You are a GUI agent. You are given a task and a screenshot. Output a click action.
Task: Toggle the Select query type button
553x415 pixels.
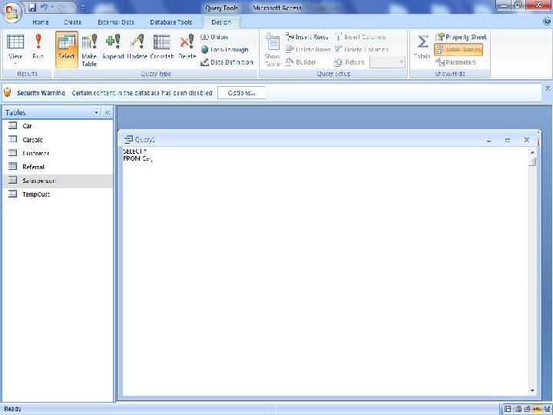coord(67,49)
